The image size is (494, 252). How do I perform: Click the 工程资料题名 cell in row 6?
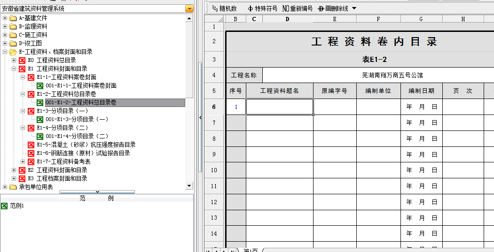pos(279,107)
